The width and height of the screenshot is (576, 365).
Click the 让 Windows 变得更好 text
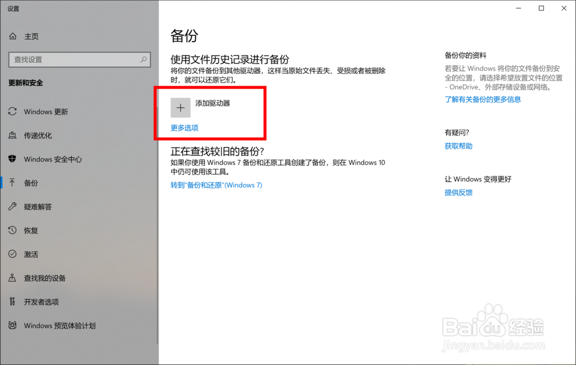(478, 179)
